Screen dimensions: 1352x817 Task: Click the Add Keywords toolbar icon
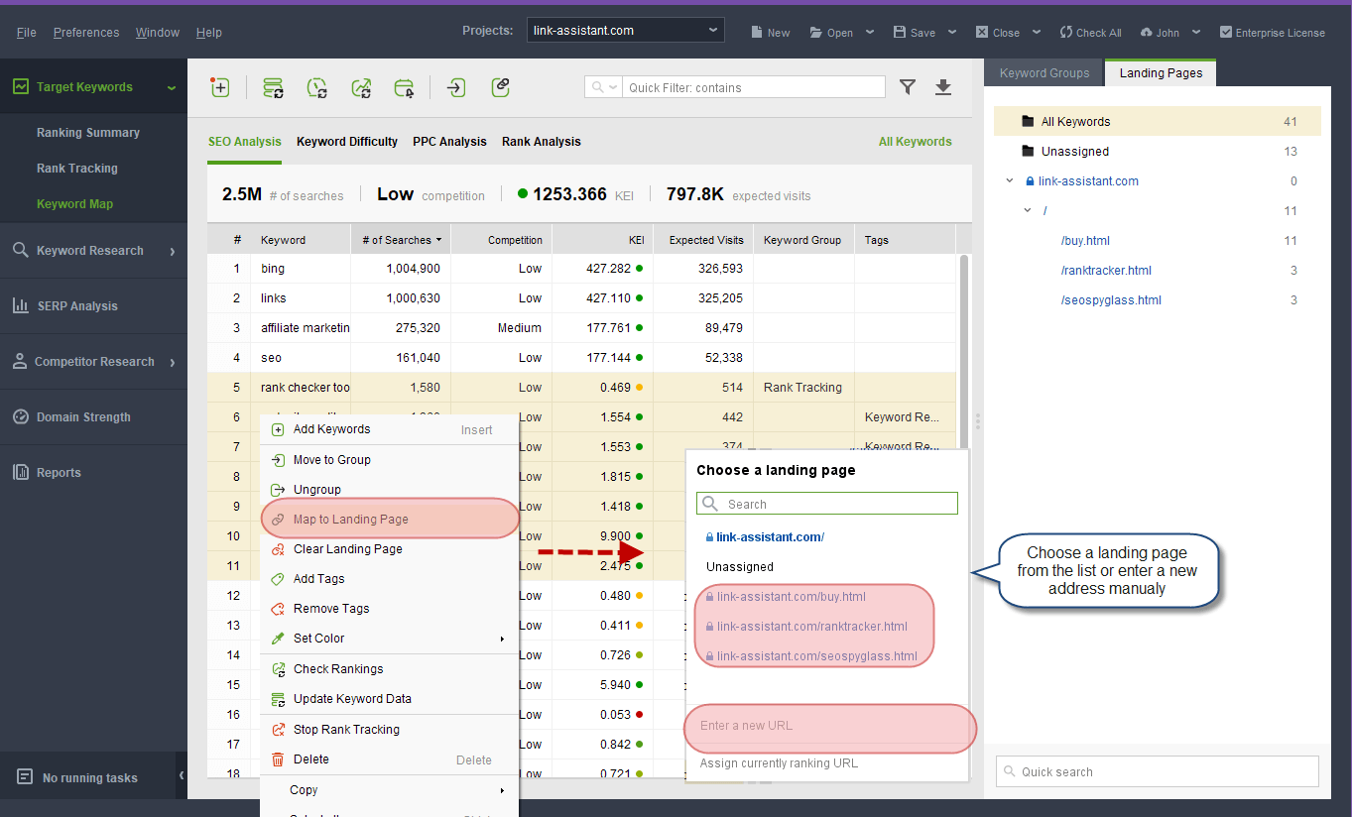220,87
